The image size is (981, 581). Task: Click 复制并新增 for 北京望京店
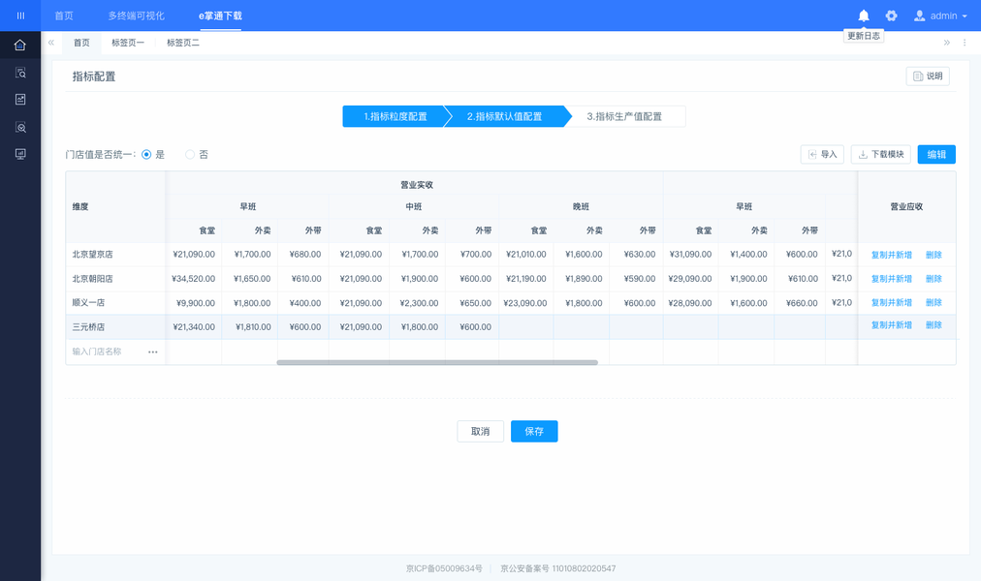tap(892, 255)
